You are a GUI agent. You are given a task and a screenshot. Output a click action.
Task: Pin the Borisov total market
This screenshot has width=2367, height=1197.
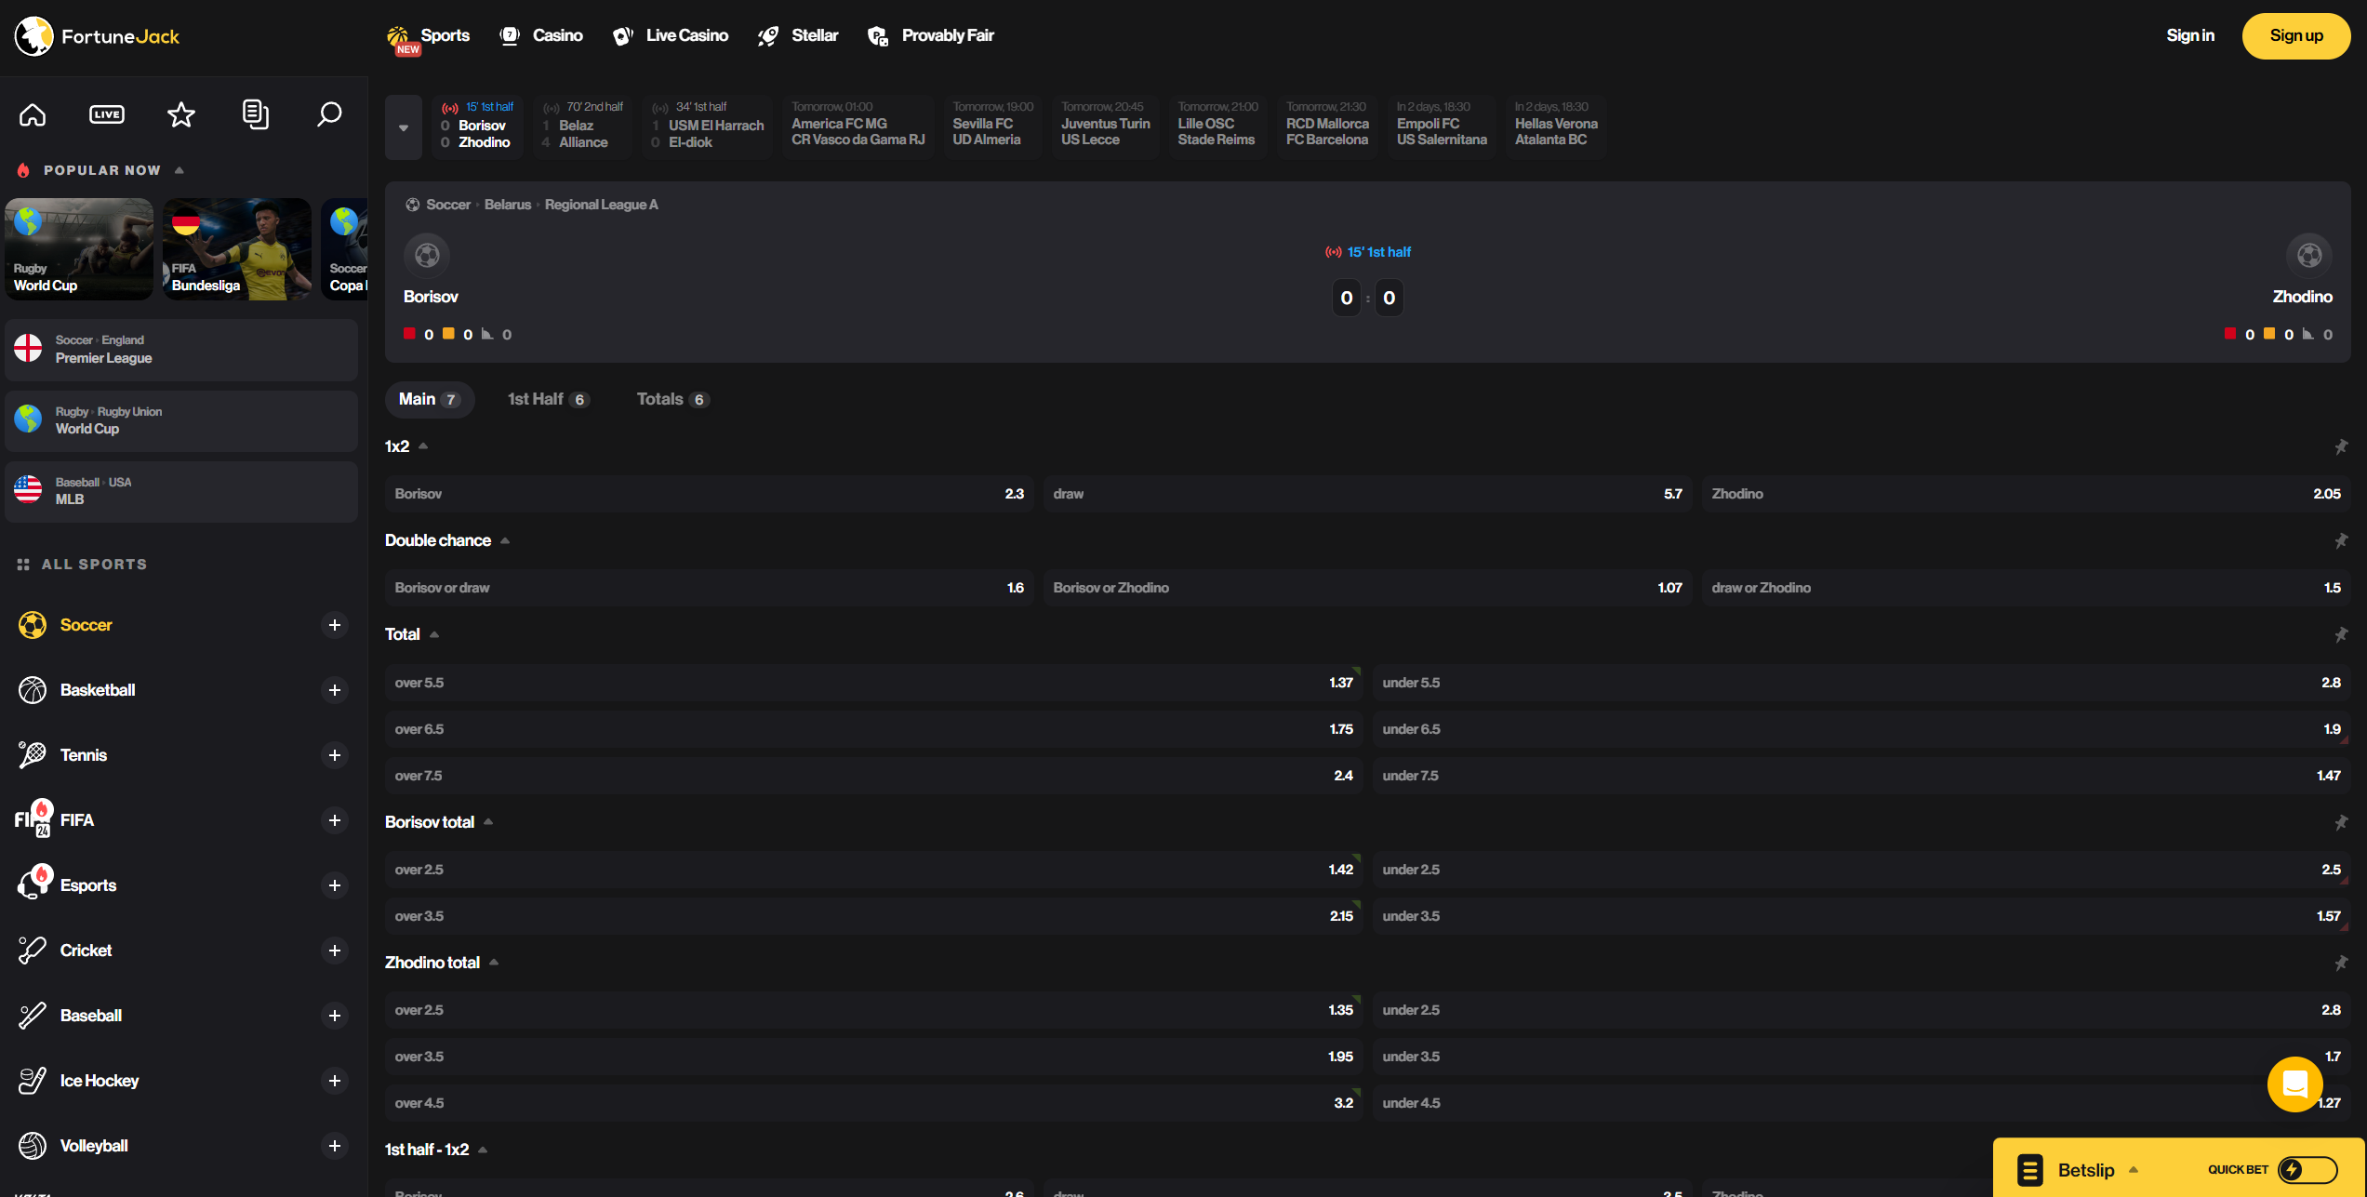[x=2341, y=822]
